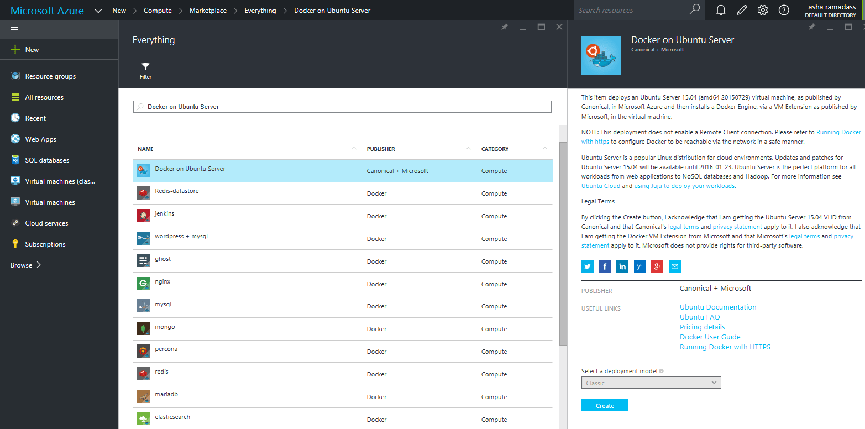Select wordpress + mysql row
Image resolution: width=865 pixels, height=429 pixels.
(x=343, y=239)
